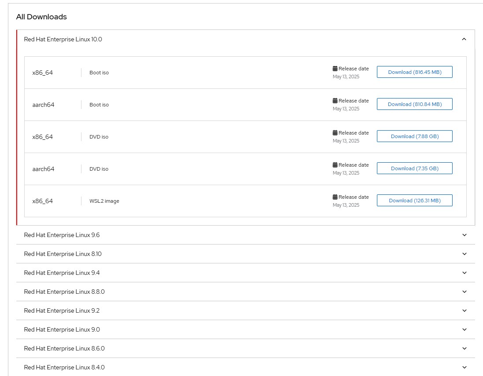Expand Red Hat Enterprise Linux 9.0
Screen dimensions: 483x376
(246, 329)
